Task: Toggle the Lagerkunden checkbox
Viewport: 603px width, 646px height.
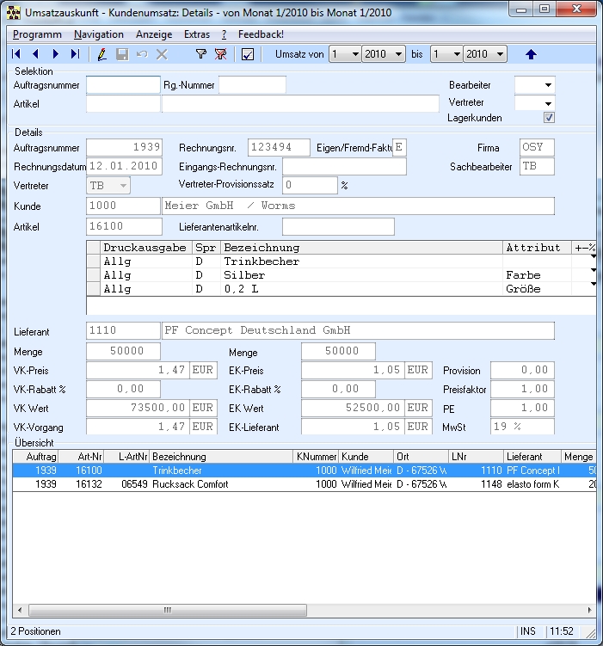Action: pos(549,118)
